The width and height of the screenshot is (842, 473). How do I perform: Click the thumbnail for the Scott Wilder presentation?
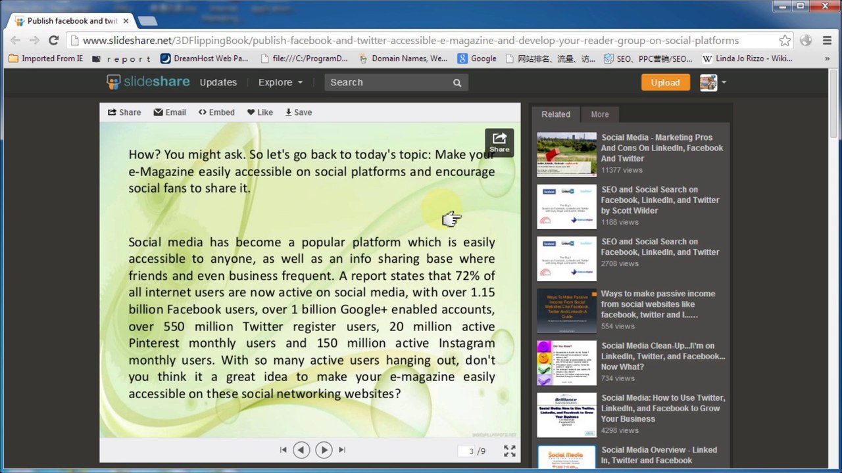pos(566,206)
